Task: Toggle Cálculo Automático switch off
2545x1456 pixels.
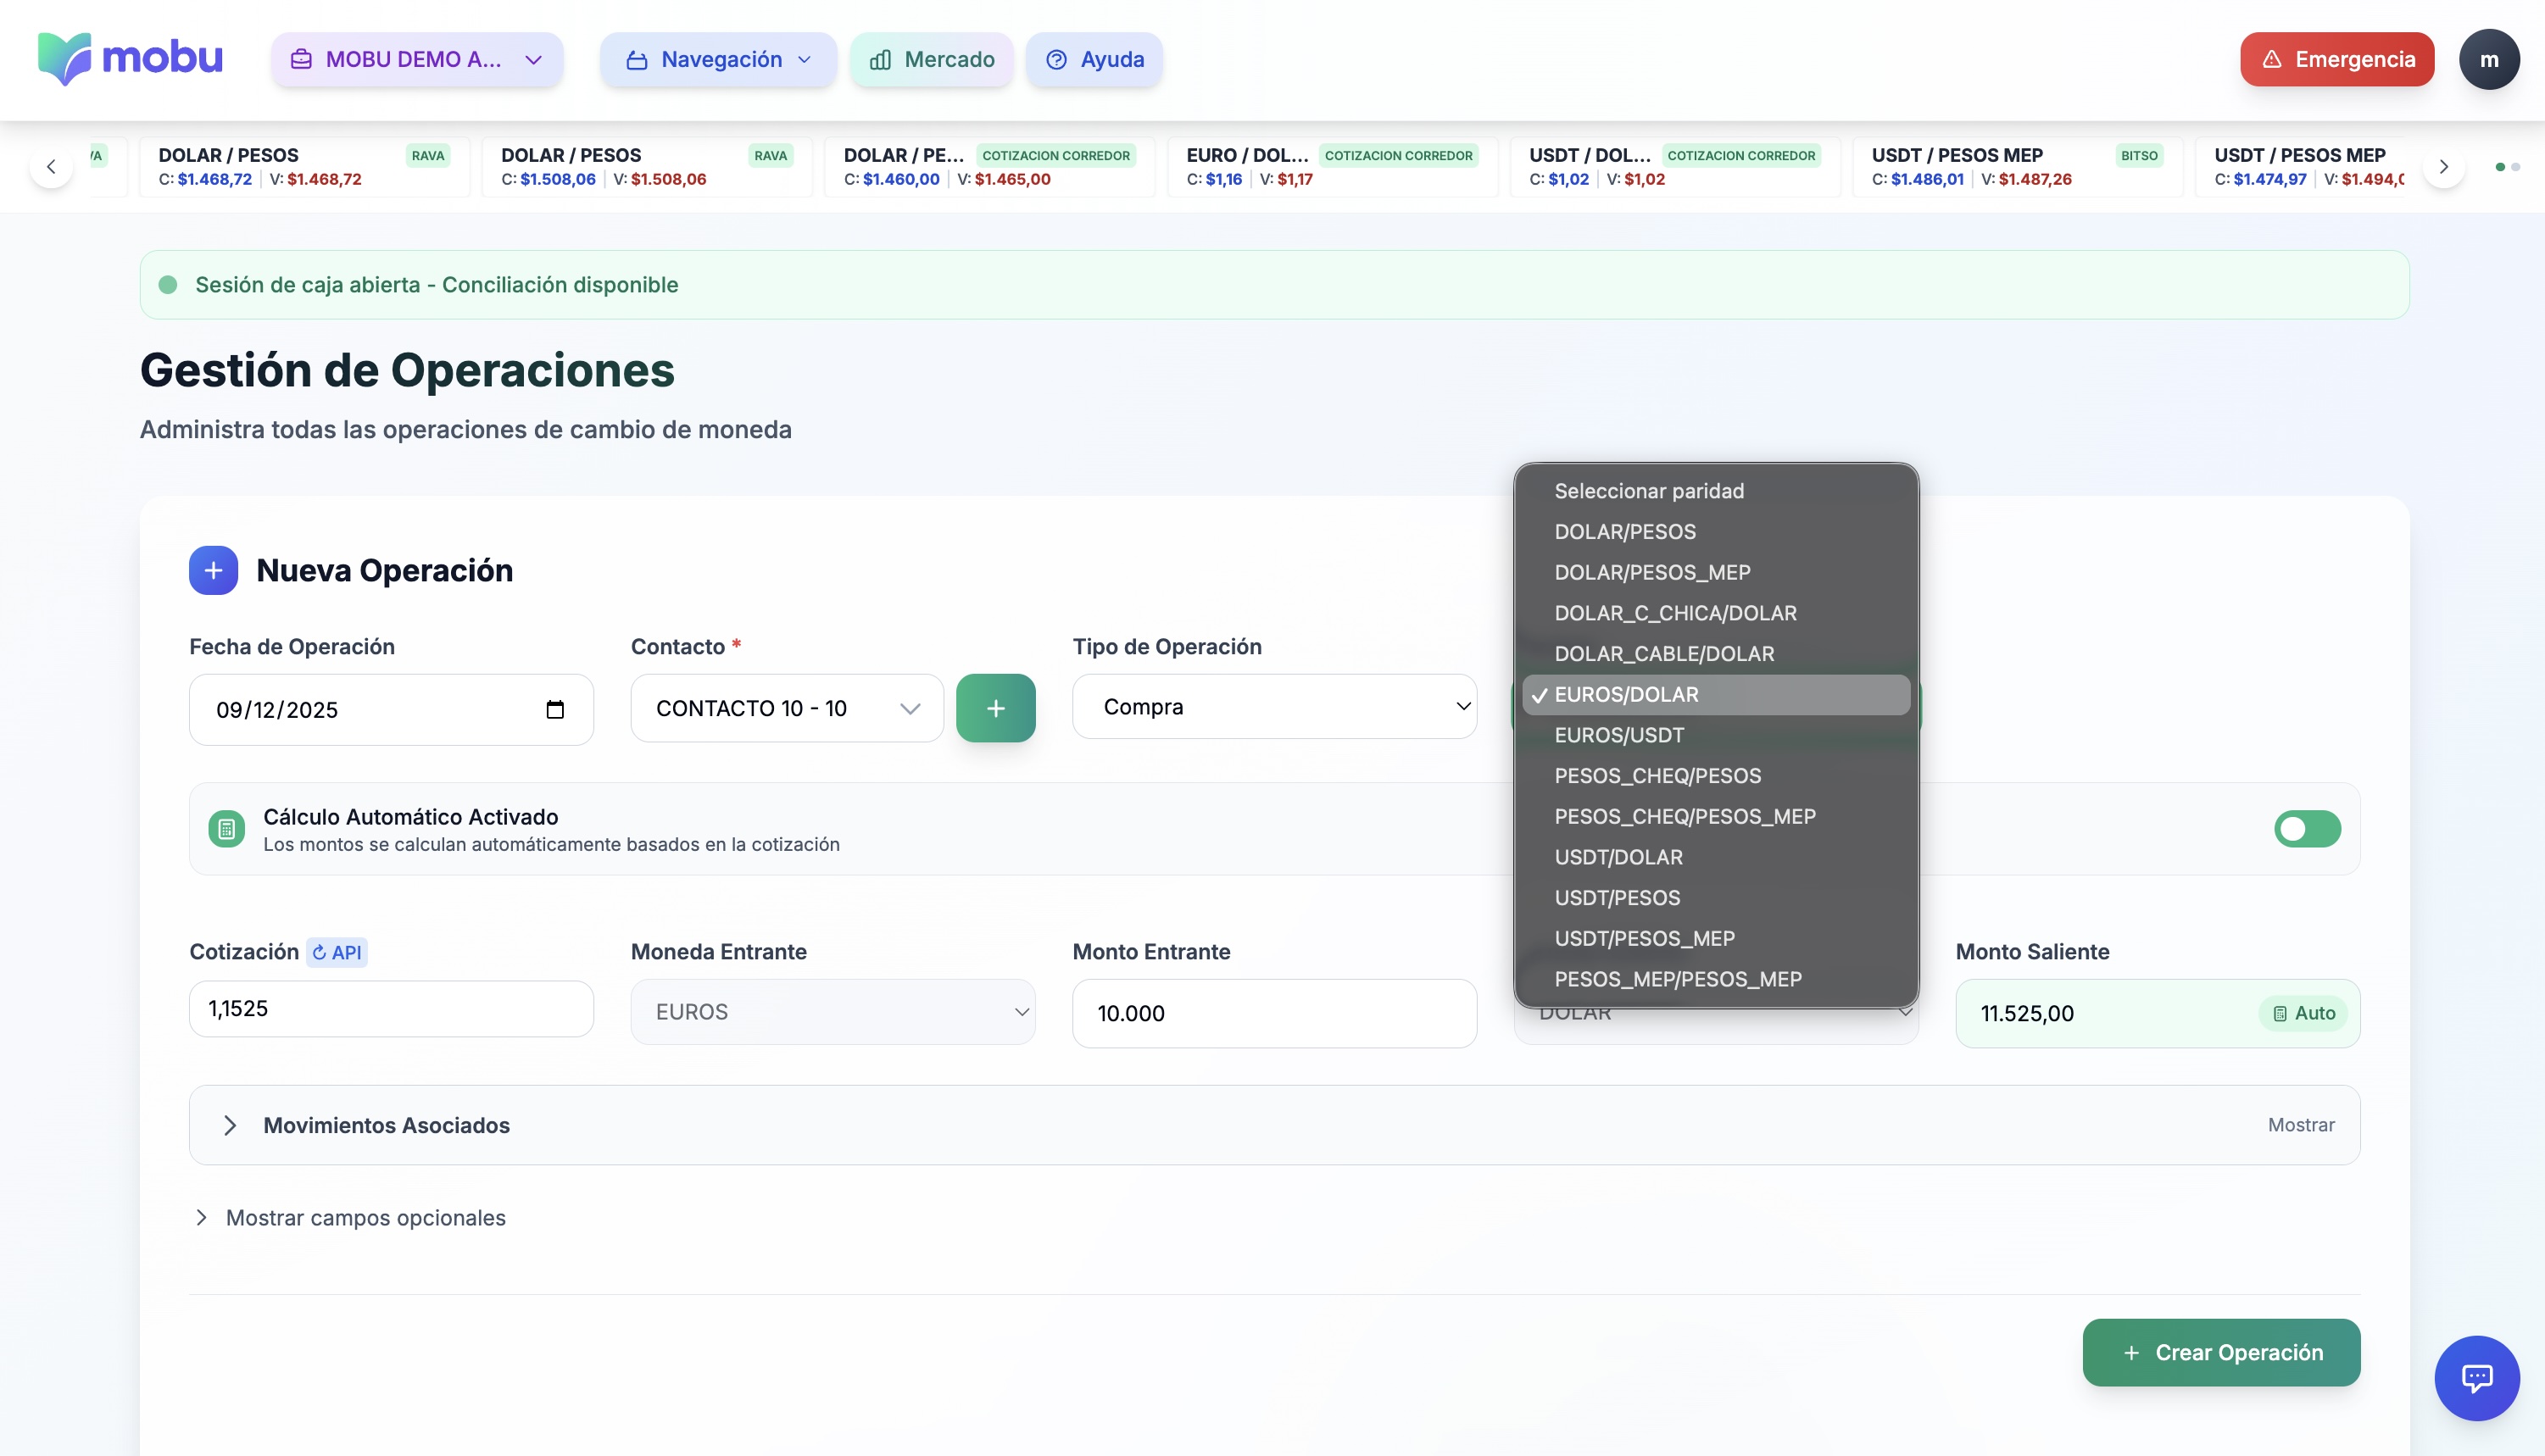Action: [2306, 829]
